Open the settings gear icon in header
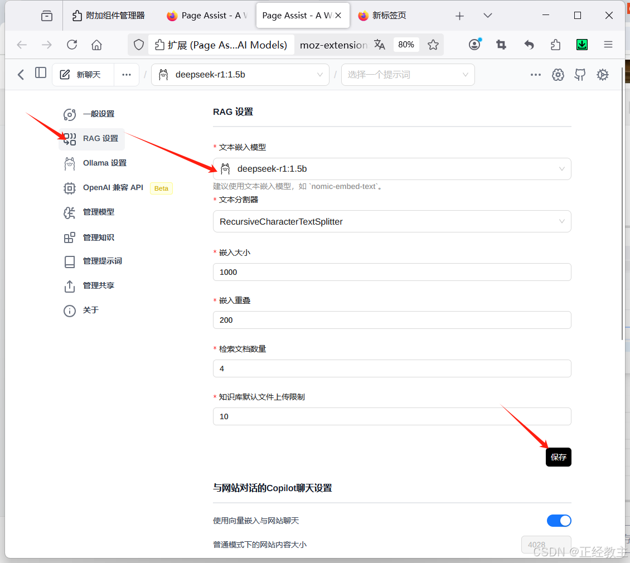This screenshot has height=563, width=630. coord(602,75)
